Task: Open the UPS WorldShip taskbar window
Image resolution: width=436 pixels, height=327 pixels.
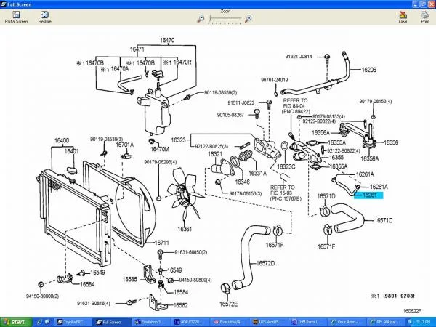Action: (x=268, y=322)
